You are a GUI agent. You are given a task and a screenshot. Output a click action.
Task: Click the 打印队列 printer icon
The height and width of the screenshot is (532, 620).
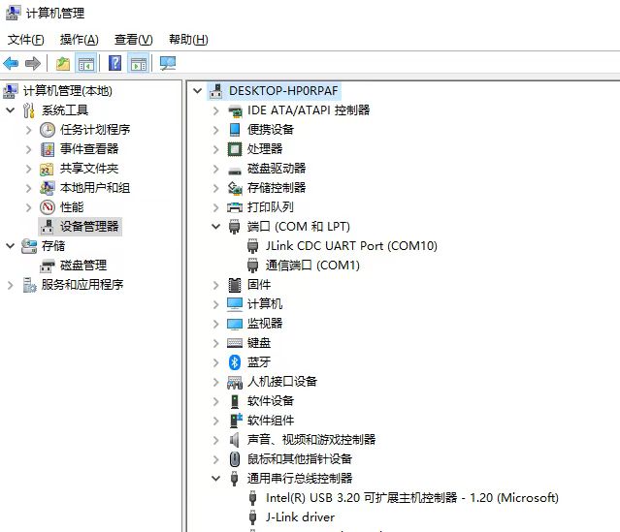tap(235, 207)
